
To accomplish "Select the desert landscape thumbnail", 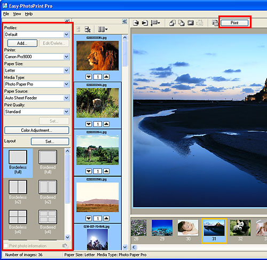I will pos(97,197).
